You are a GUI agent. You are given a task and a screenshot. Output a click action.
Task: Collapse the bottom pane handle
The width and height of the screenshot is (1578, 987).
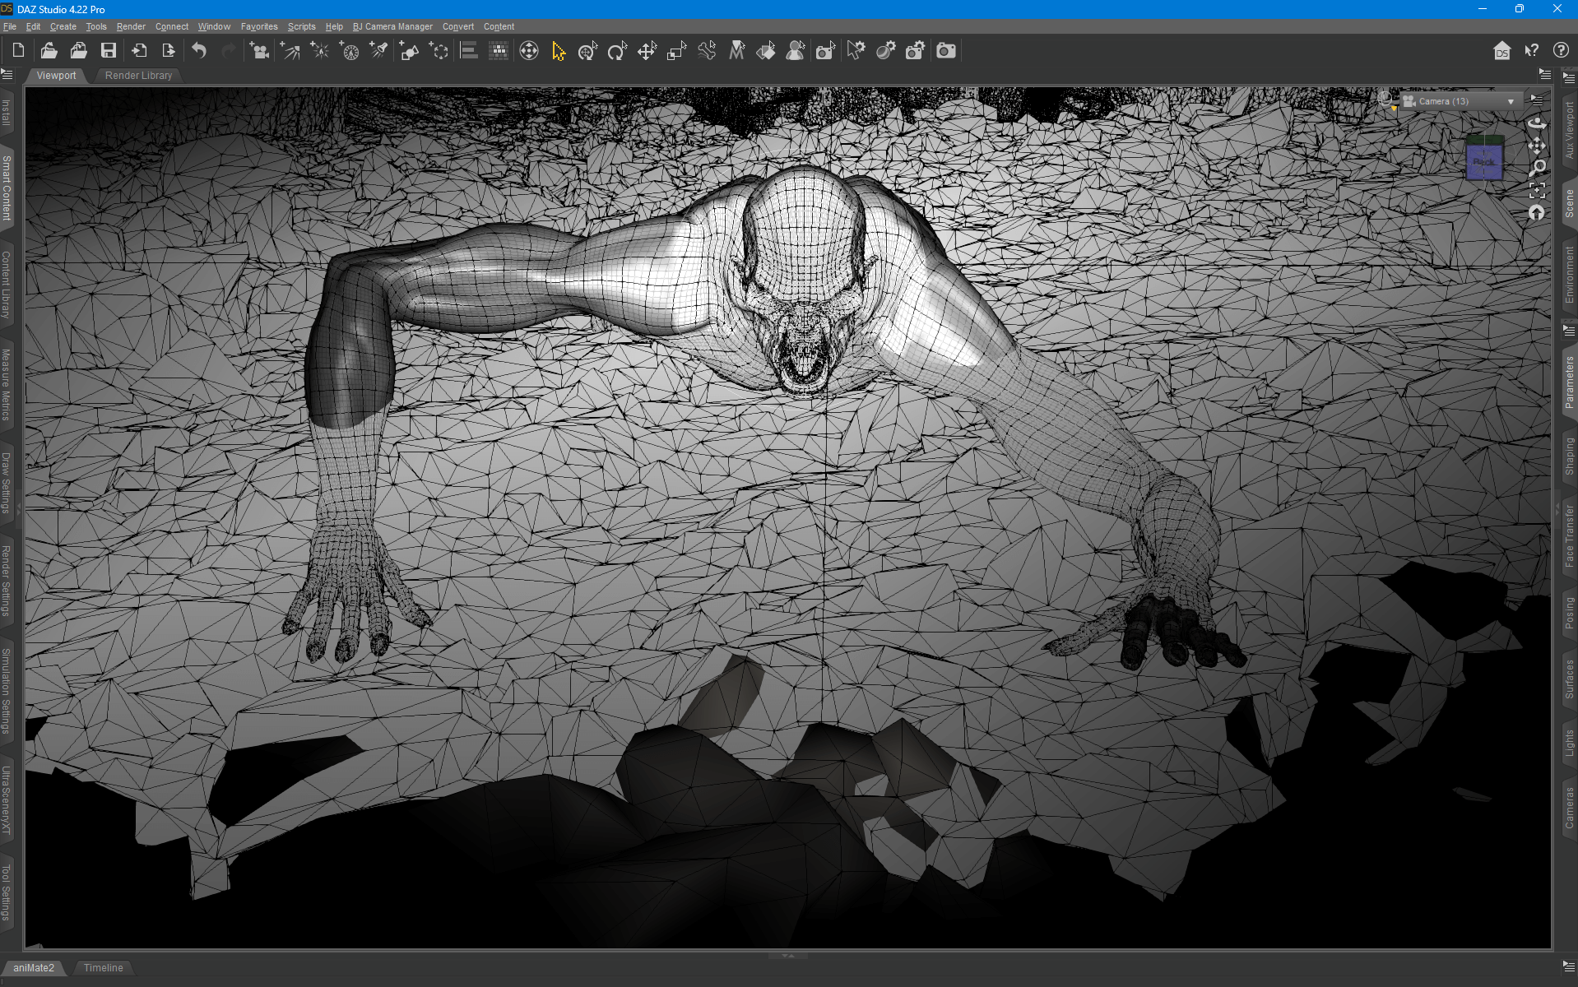787,956
